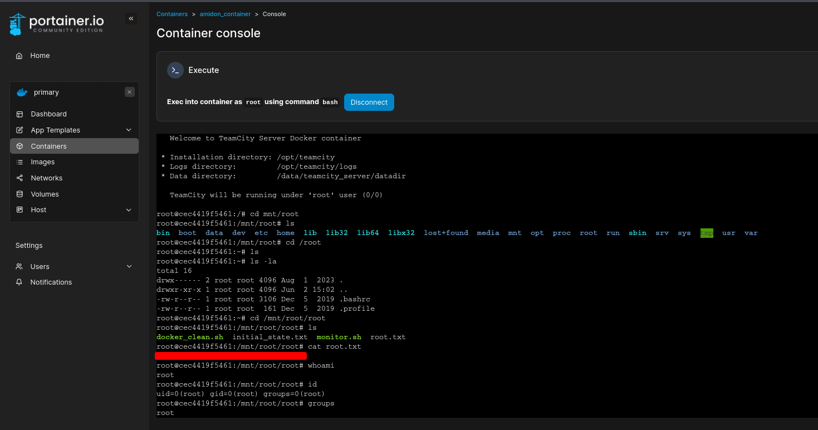Click the Execute terminal prompt icon
The width and height of the screenshot is (818, 430).
point(175,70)
